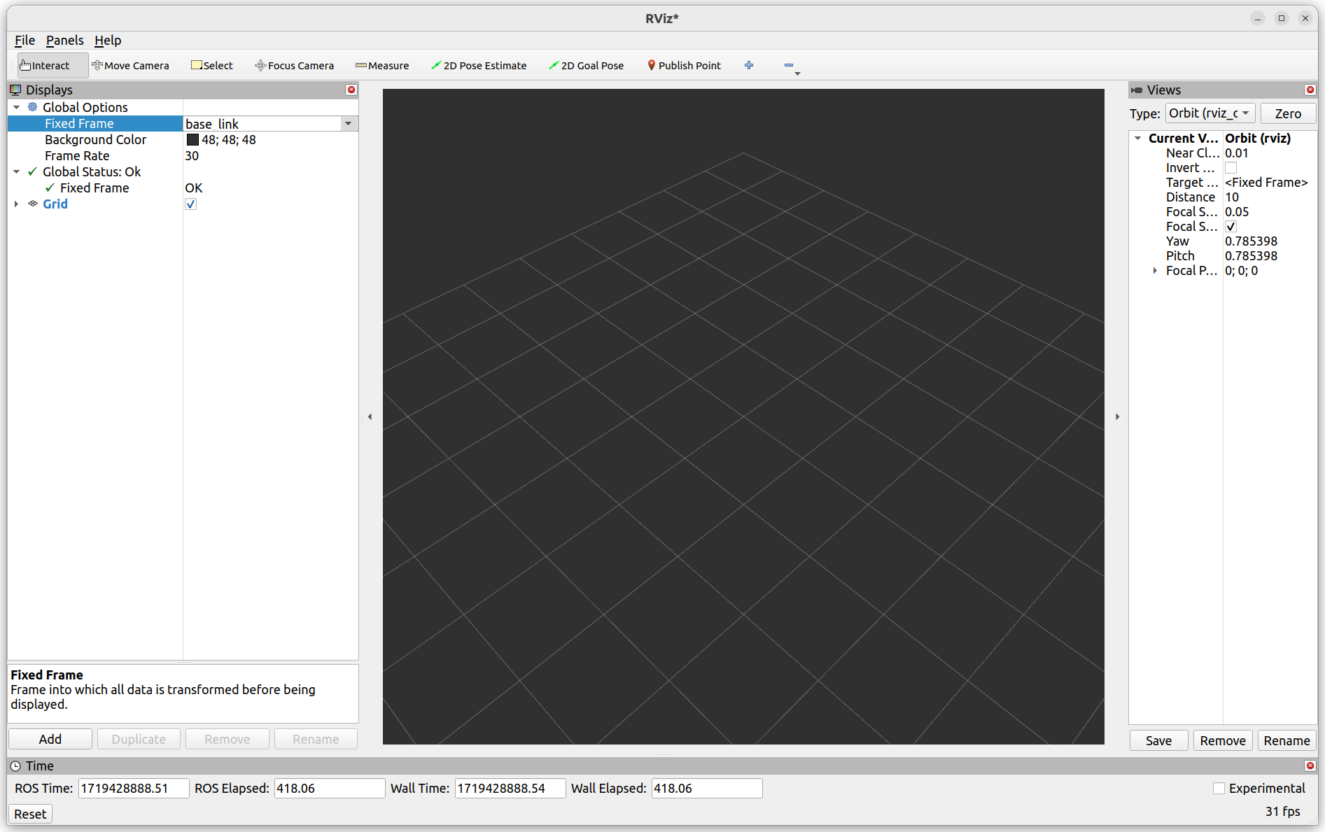The width and height of the screenshot is (1325, 832).
Task: Click the Time panel clock icon
Action: 15,766
